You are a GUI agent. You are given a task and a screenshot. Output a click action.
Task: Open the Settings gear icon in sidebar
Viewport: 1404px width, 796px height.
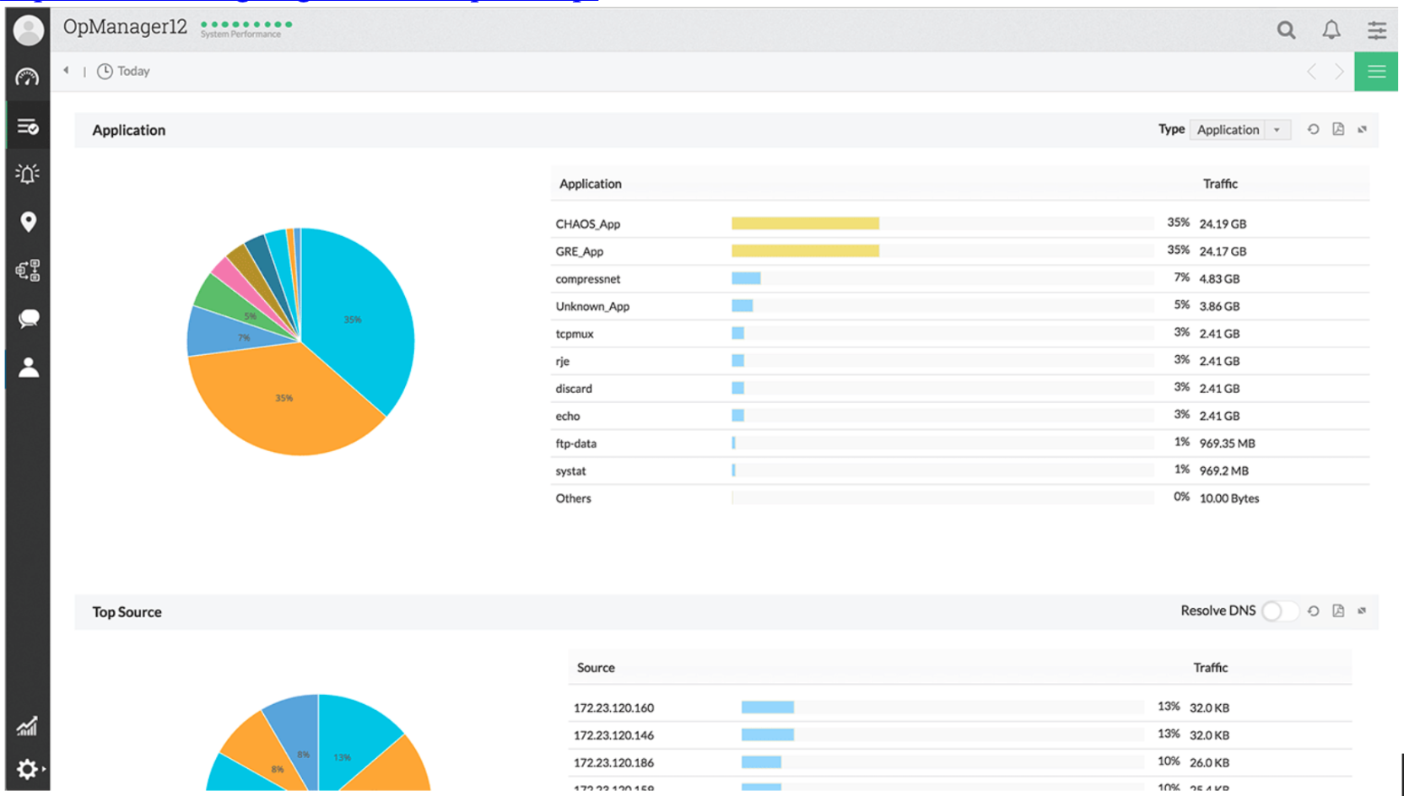pos(25,768)
